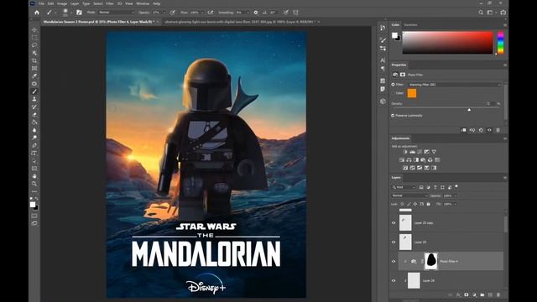Open the Search icon at top right
This screenshot has height=302, width=537.
point(481,13)
